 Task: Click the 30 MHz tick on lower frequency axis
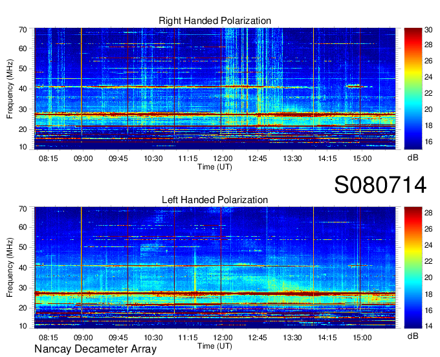[x=23, y=288]
